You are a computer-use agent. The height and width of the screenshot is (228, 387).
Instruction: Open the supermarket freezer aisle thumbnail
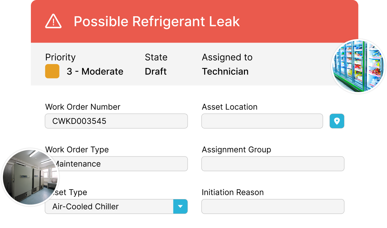[x=358, y=66]
